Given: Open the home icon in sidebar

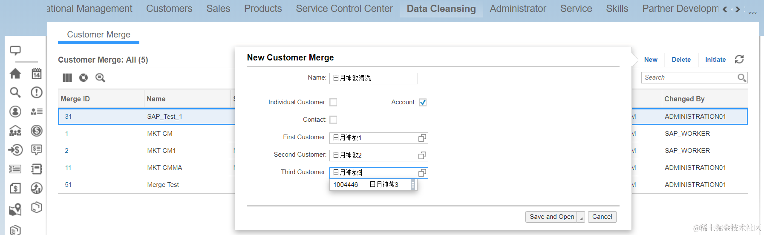Looking at the screenshot, I should click(15, 74).
